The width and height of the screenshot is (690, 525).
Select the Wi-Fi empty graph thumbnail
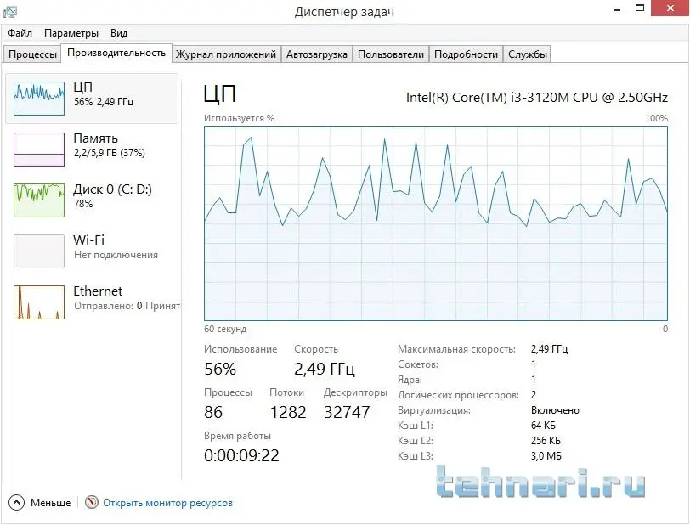(39, 251)
